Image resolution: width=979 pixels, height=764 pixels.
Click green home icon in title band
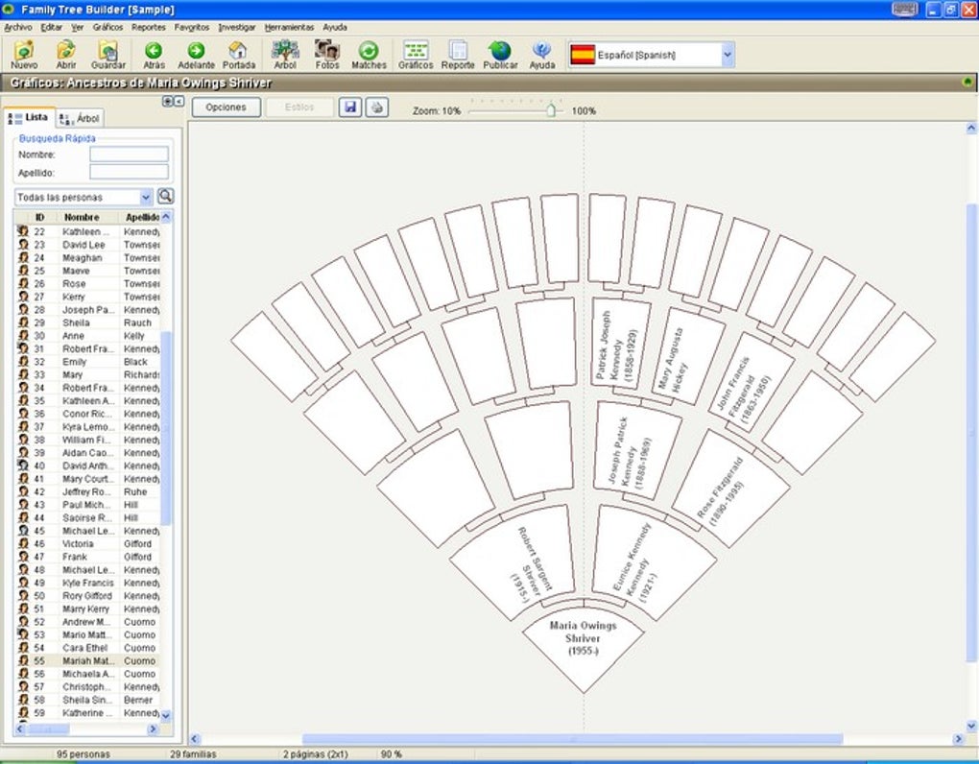[967, 83]
